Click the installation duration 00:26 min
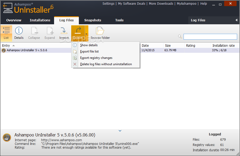 click(x=227, y=150)
